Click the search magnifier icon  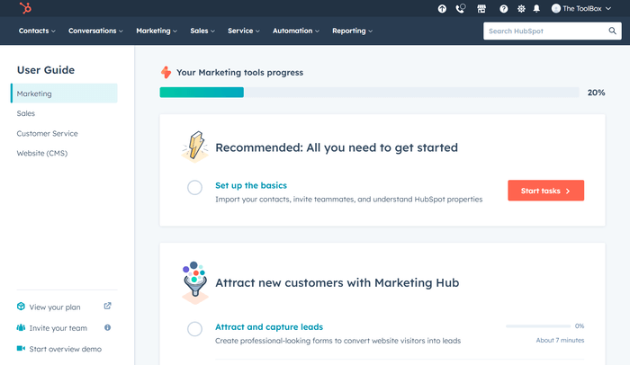pos(612,31)
